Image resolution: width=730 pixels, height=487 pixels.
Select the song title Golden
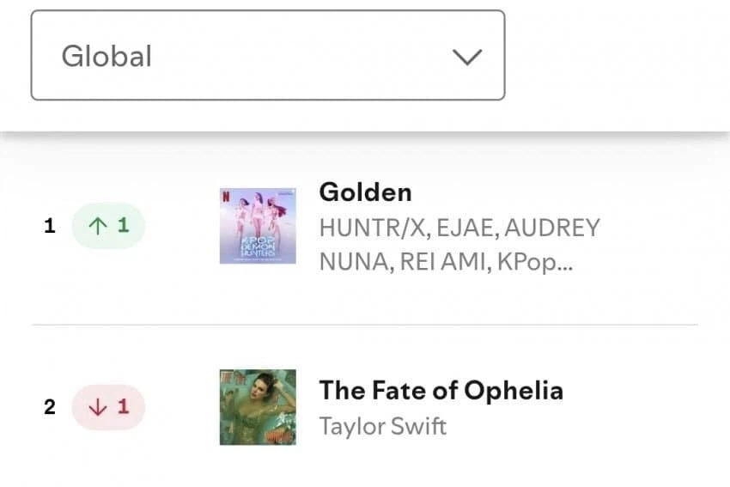(x=365, y=192)
